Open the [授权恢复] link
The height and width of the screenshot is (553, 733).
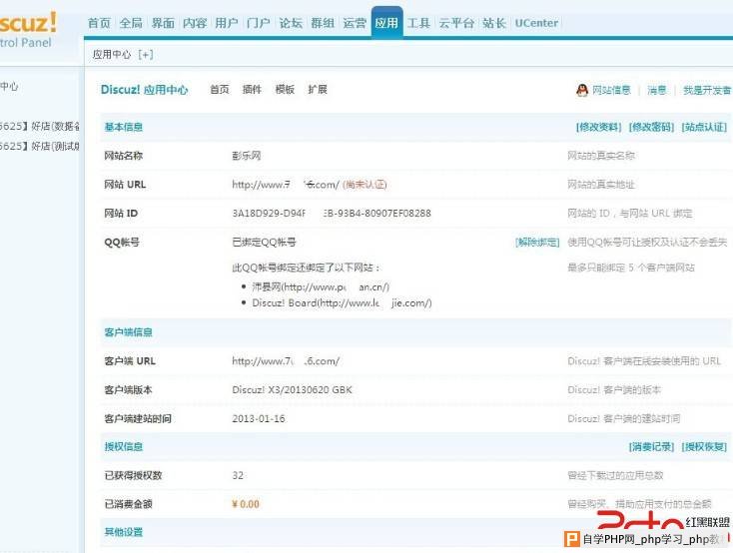click(x=704, y=446)
